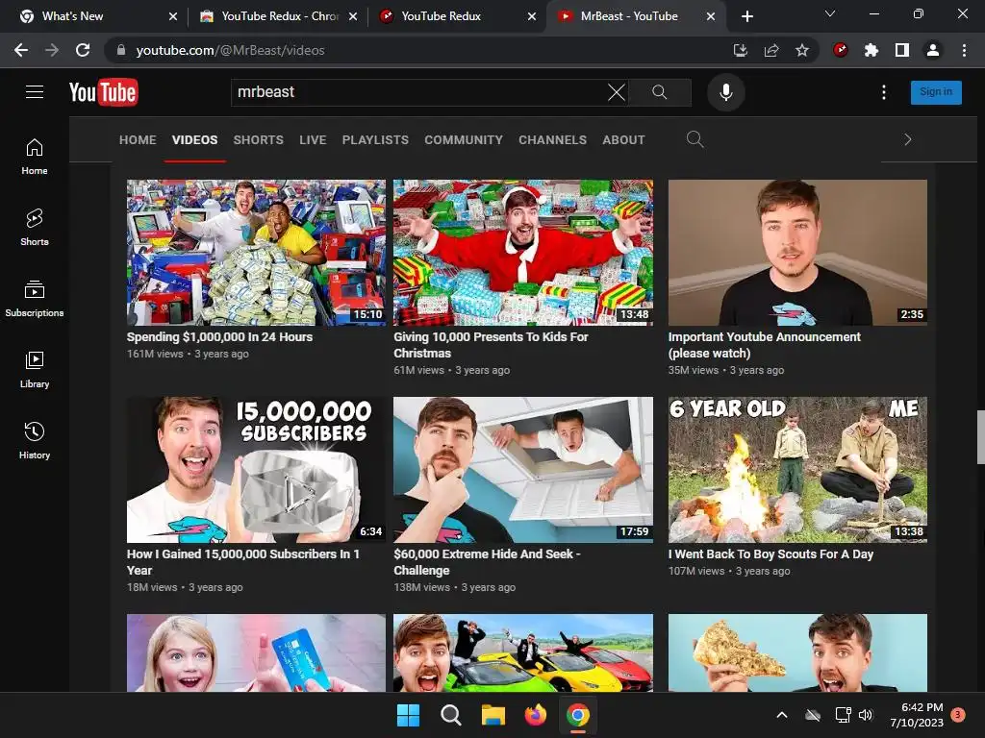Screen dimensions: 985x738
Task: Open the Chrome profile menu
Action: coord(933,50)
